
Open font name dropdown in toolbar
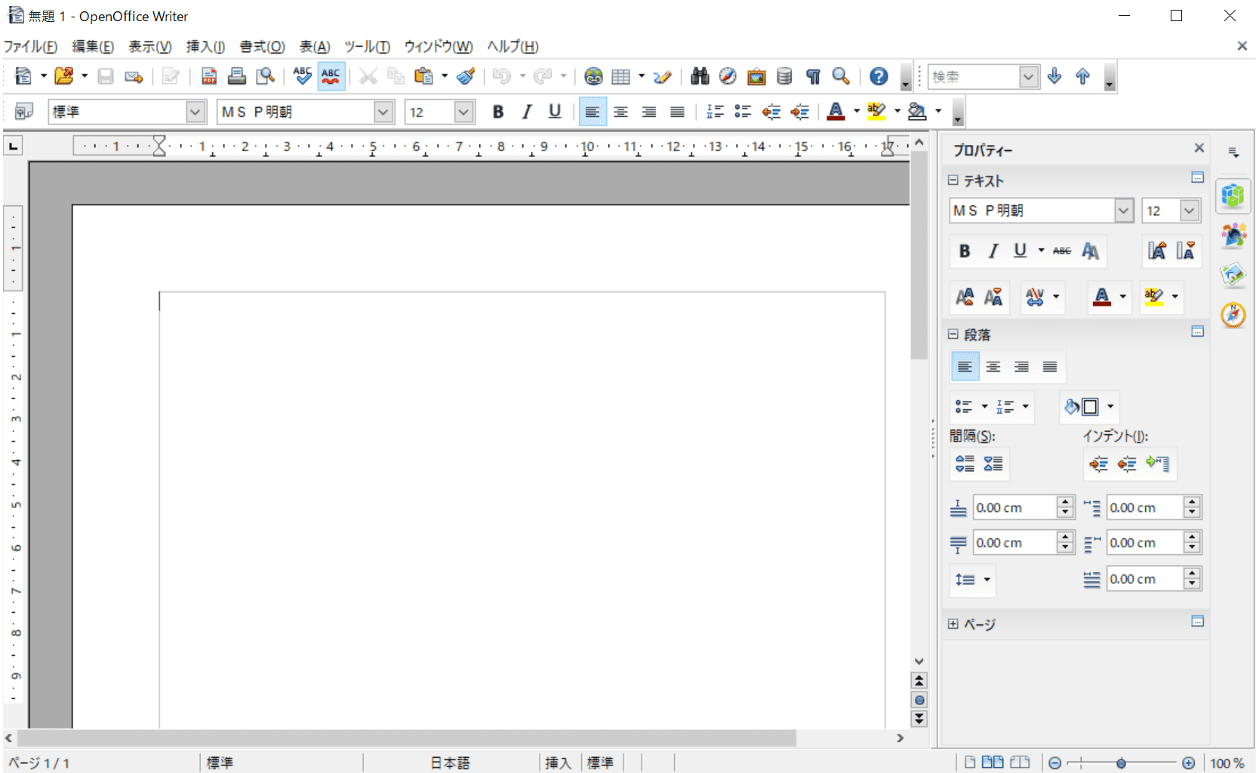383,112
